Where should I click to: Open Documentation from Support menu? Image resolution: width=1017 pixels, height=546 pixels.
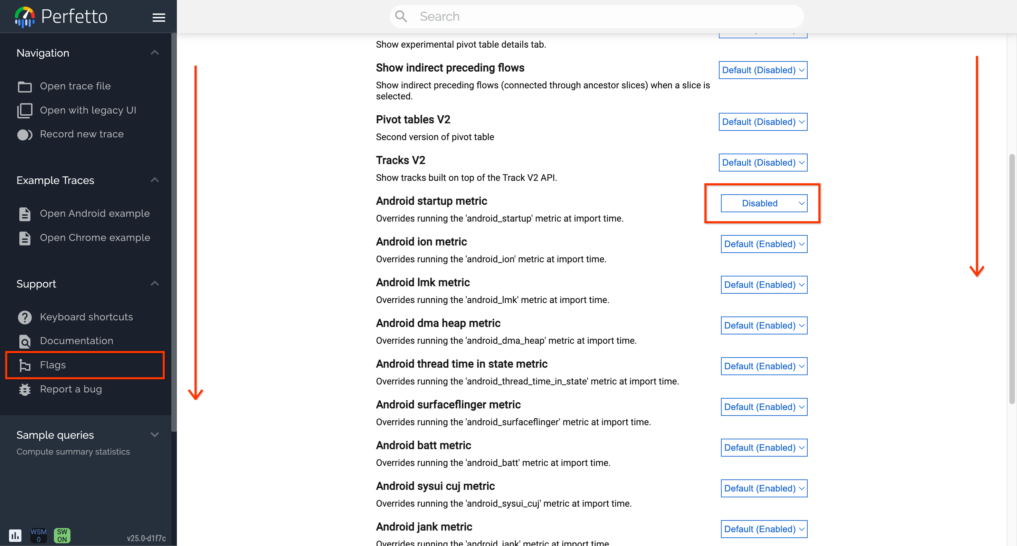76,341
